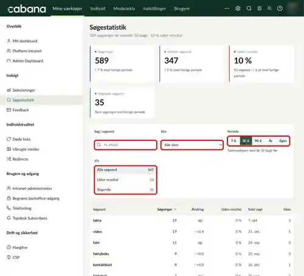Click the cabana logo
This screenshot has width=304, height=276.
[27, 9]
